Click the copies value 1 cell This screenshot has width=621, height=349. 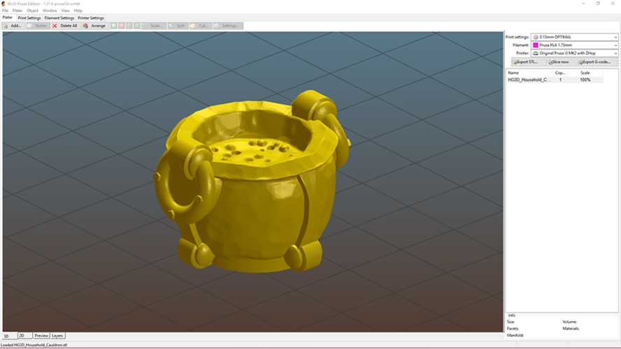pyautogui.click(x=560, y=80)
